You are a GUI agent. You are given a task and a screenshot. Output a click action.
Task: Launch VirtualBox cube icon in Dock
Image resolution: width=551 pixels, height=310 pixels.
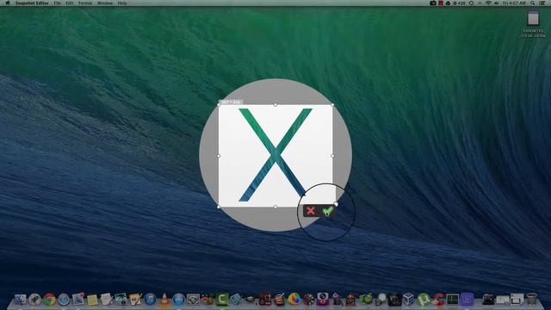point(409,299)
